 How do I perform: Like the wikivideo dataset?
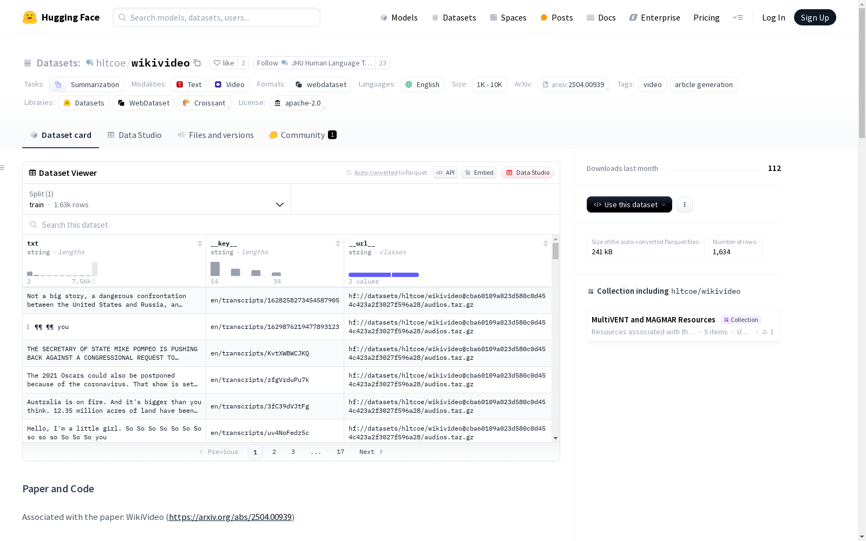223,63
